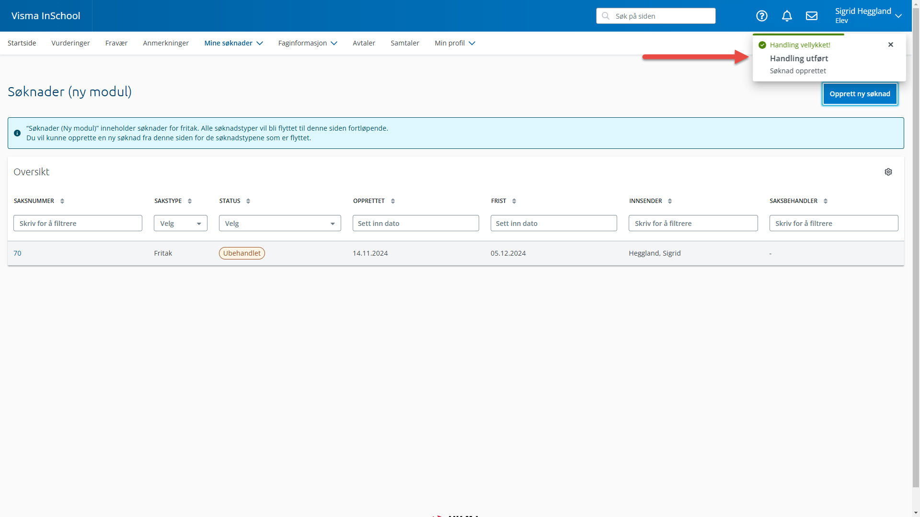
Task: Open application number 70 link
Action: tap(17, 253)
